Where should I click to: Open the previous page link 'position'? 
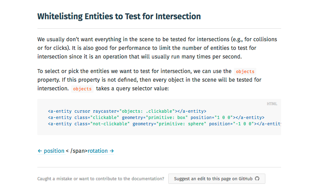tap(54, 151)
